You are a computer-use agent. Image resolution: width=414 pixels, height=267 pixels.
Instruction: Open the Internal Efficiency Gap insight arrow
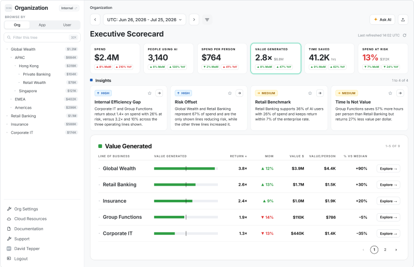[x=159, y=93]
